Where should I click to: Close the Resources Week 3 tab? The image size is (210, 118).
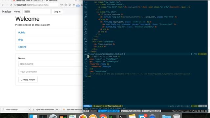pos(43,1)
